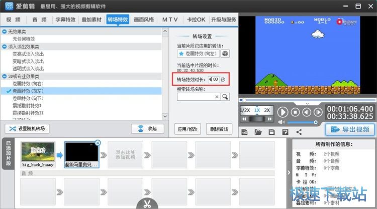The image size is (377, 209).
Task: Click the random dice icon beside applied transition
Action: point(225,54)
